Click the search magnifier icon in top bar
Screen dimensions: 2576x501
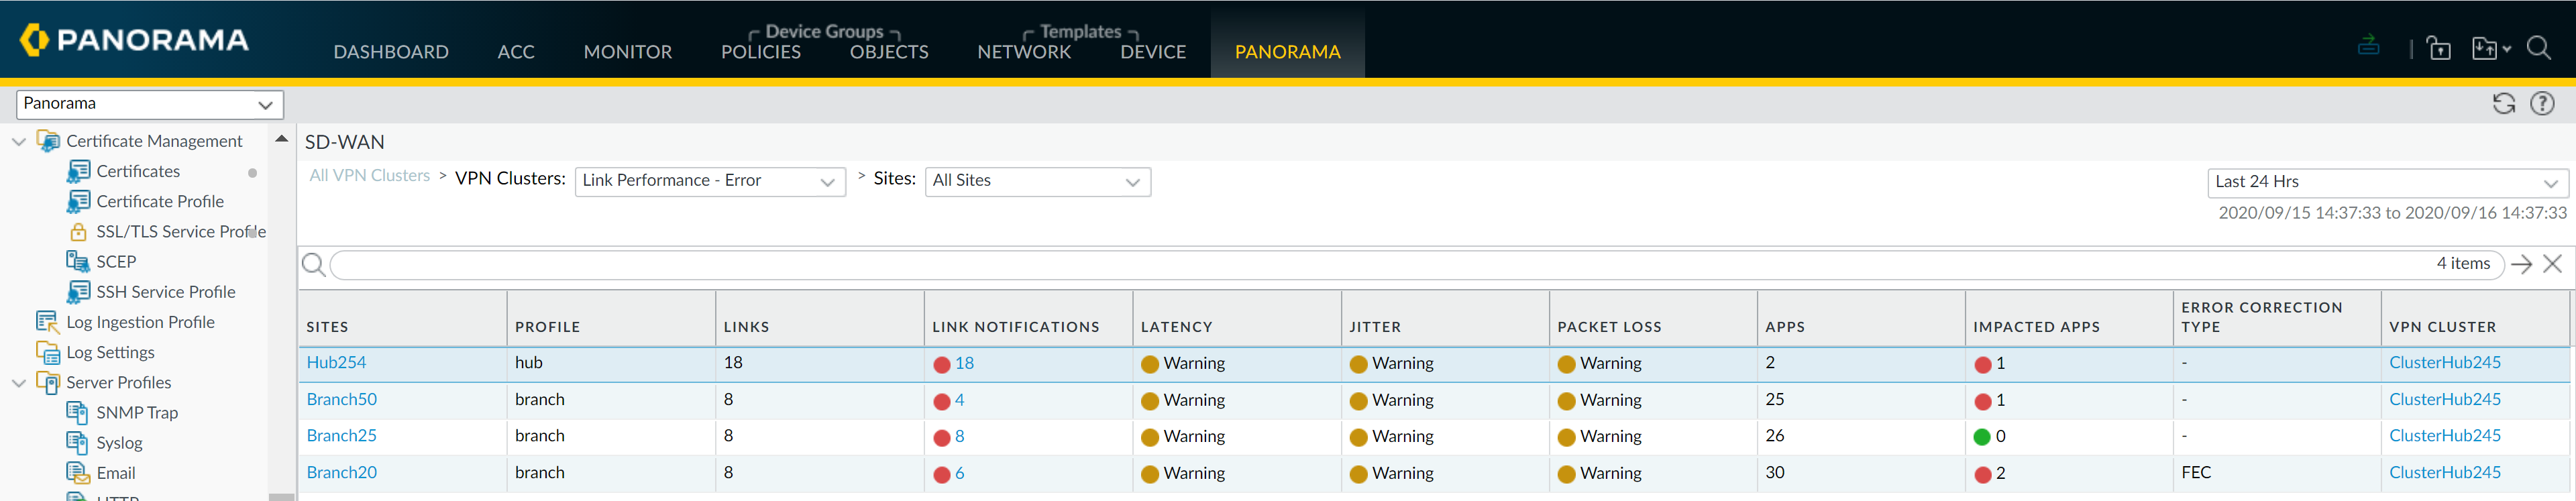tap(2538, 48)
